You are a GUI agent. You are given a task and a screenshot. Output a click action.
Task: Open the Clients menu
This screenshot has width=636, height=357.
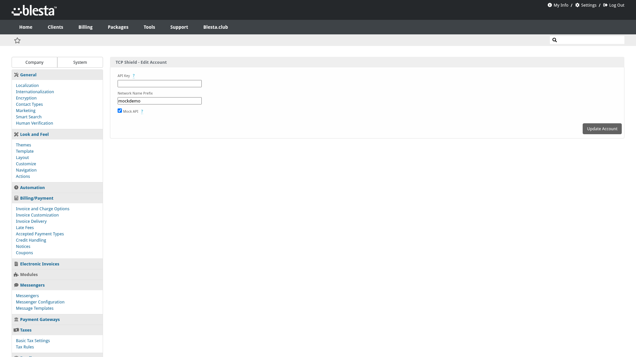coord(55,27)
